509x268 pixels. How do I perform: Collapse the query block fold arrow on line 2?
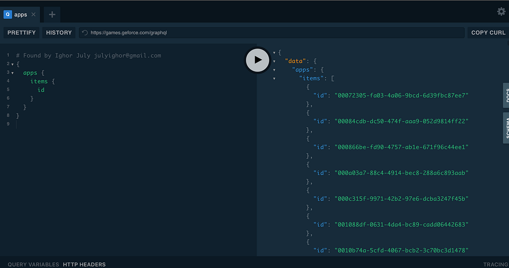(12, 64)
